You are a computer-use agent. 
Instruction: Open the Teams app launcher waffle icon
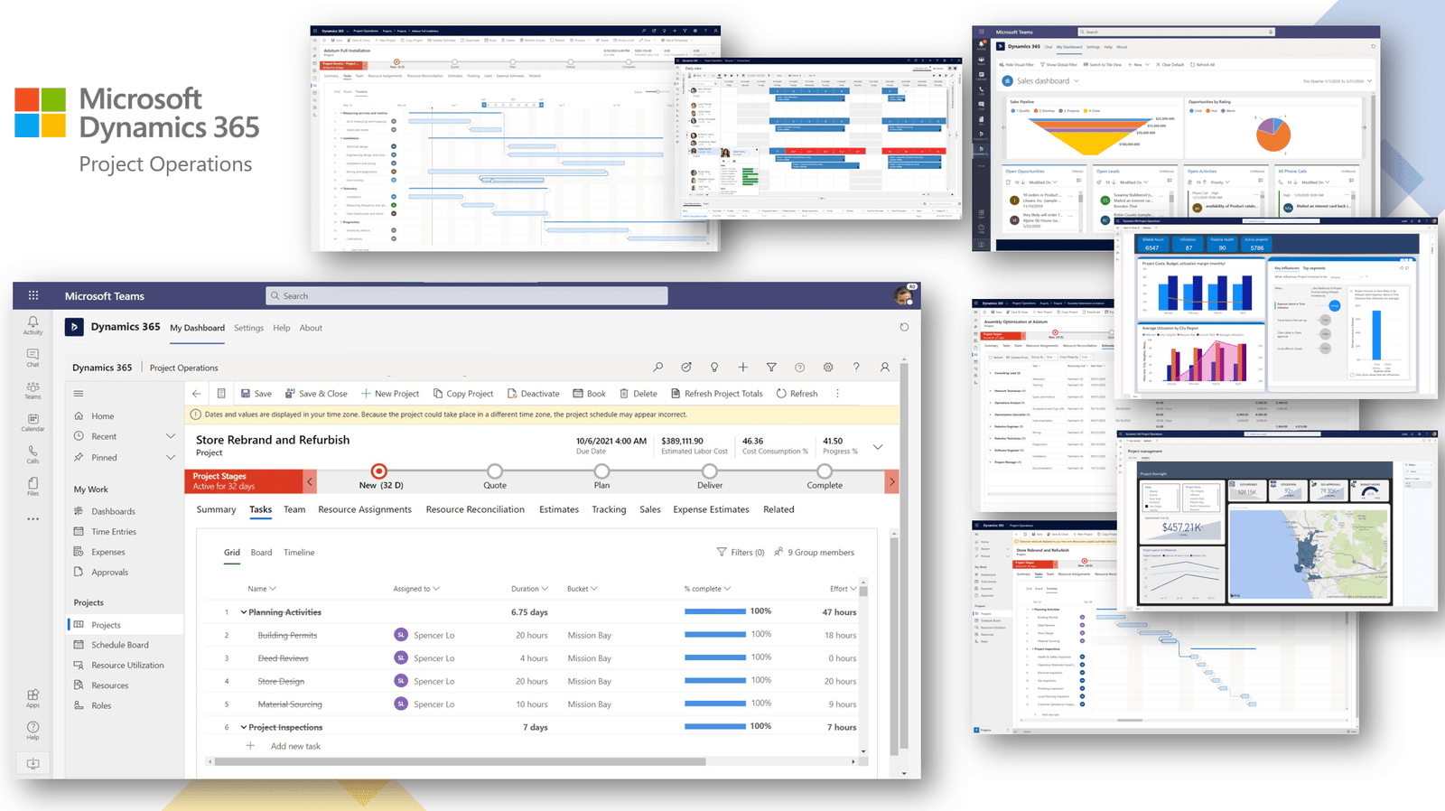pyautogui.click(x=33, y=295)
